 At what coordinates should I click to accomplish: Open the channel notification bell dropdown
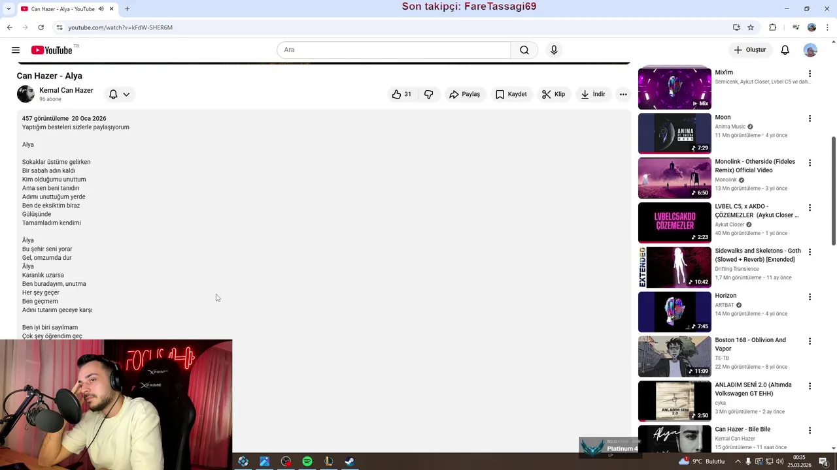click(x=119, y=95)
